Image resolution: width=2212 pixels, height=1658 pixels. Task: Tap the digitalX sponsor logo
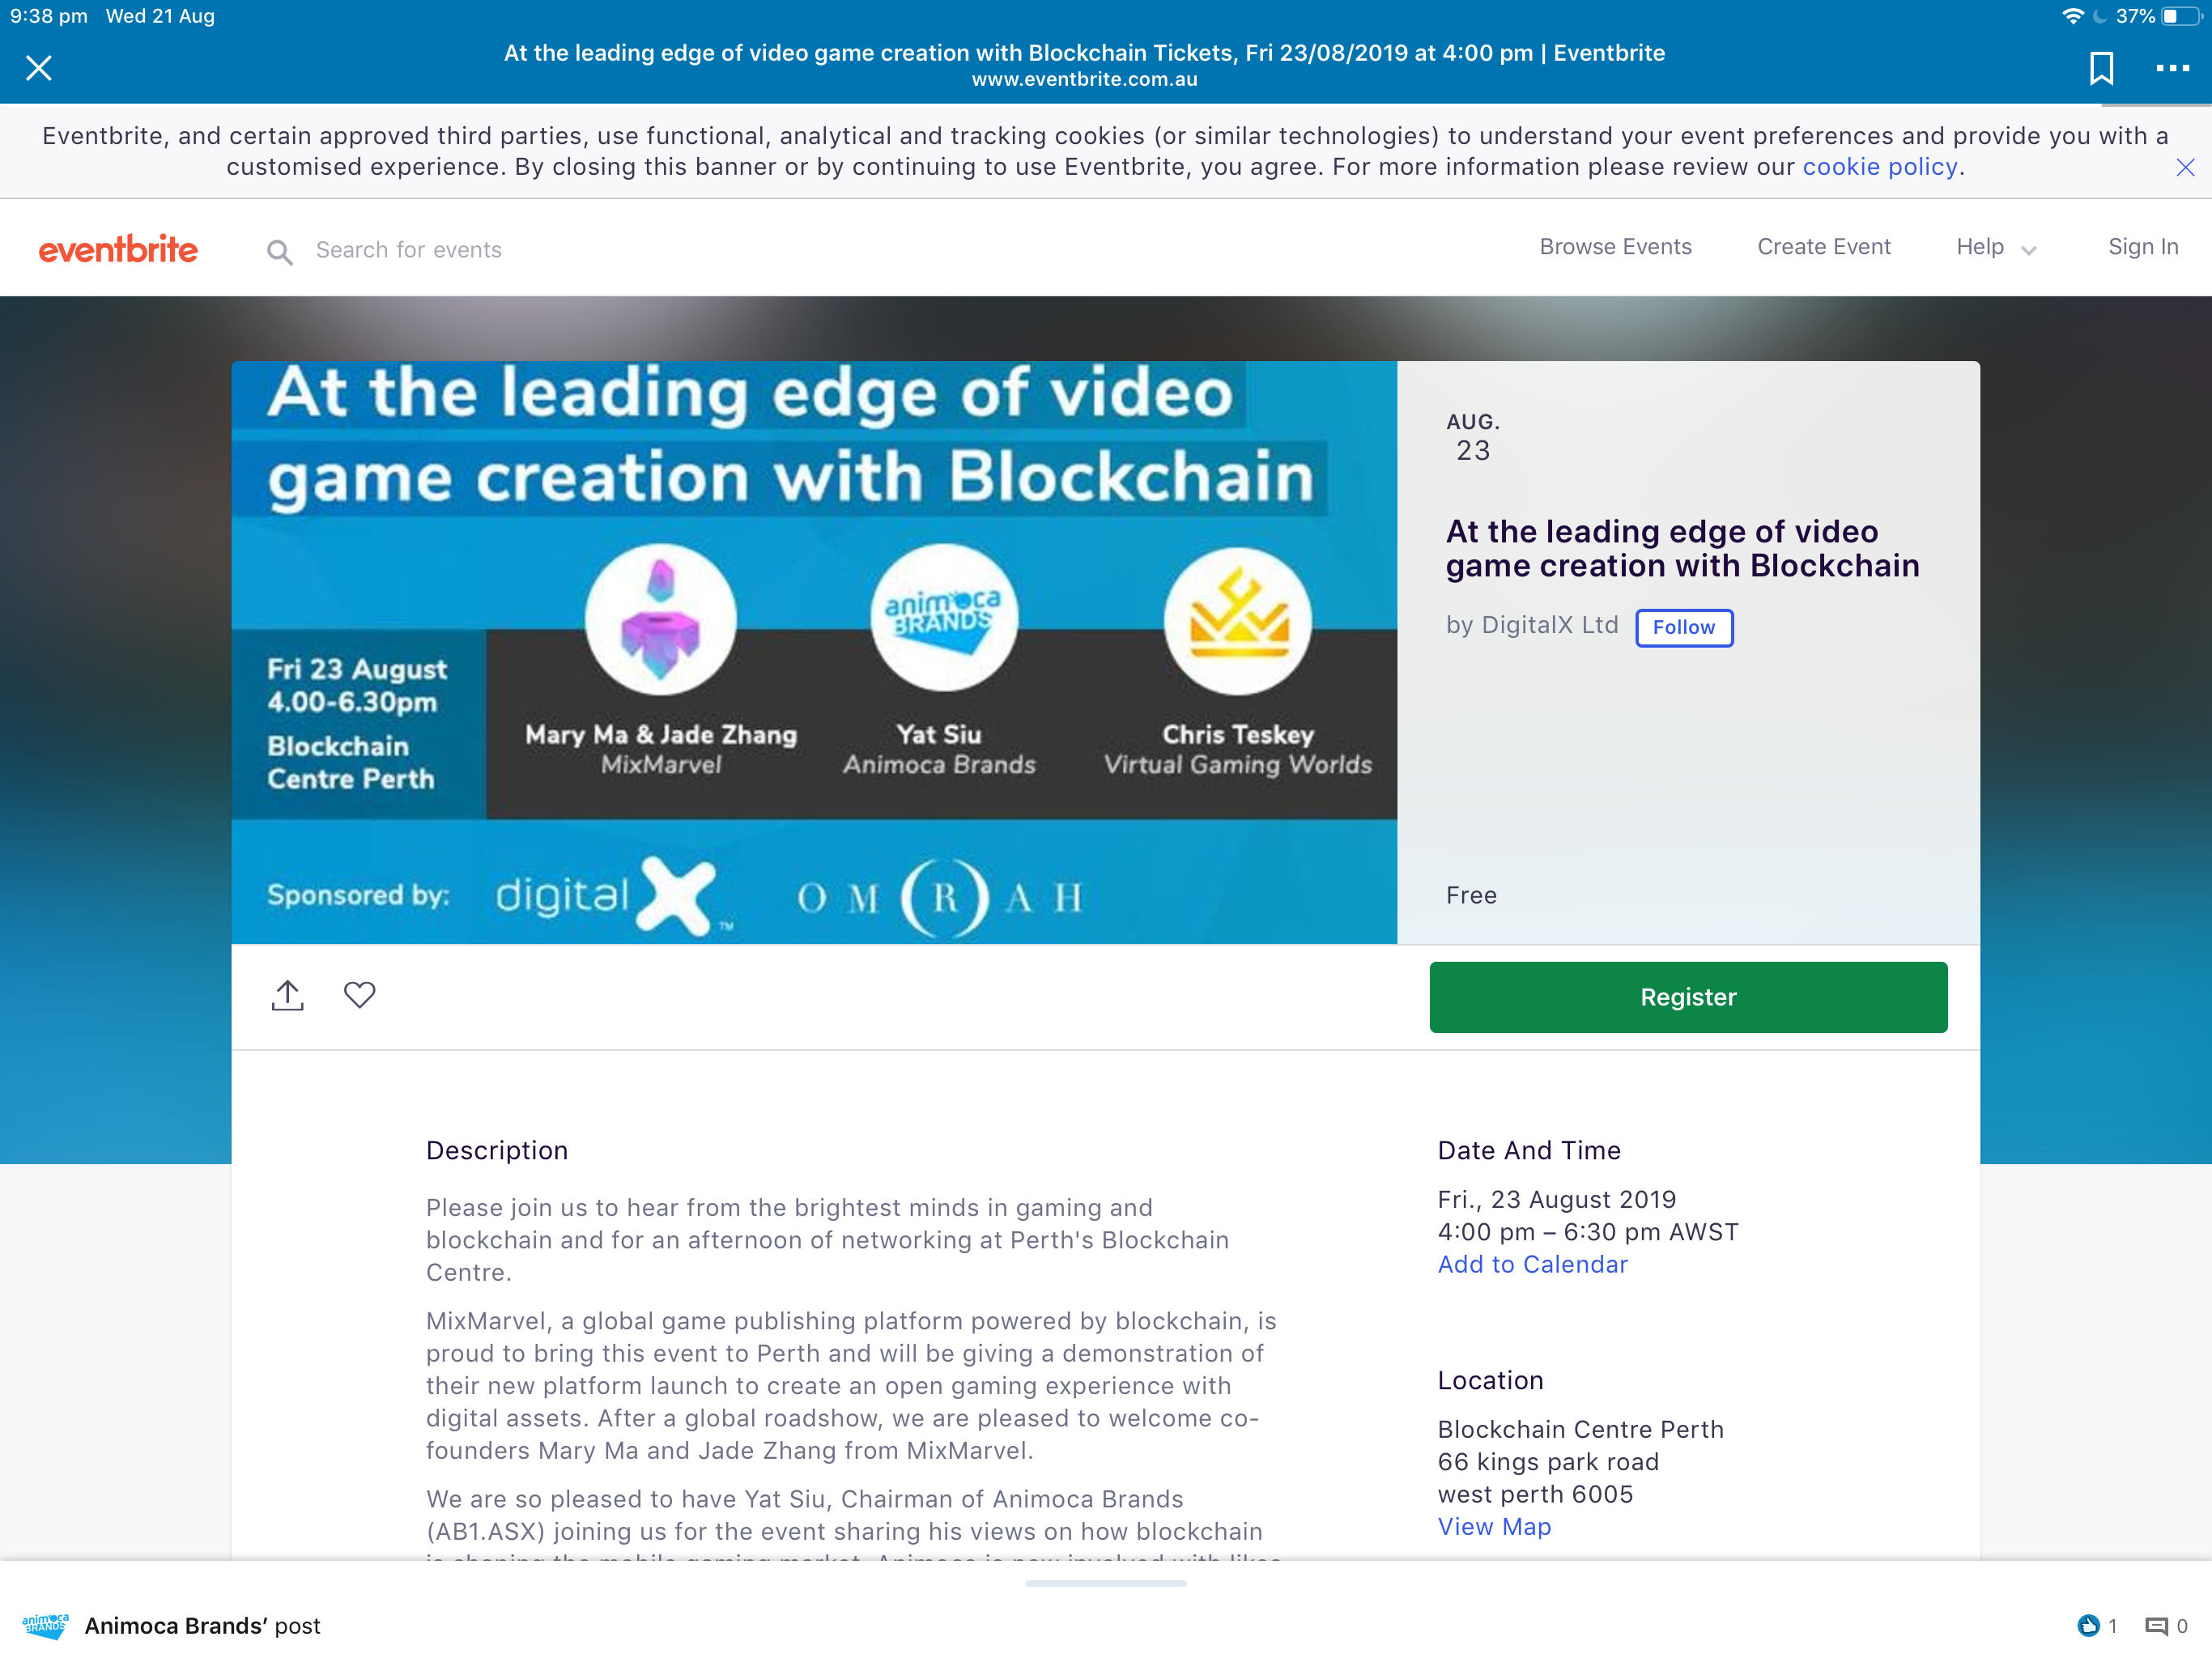[614, 896]
